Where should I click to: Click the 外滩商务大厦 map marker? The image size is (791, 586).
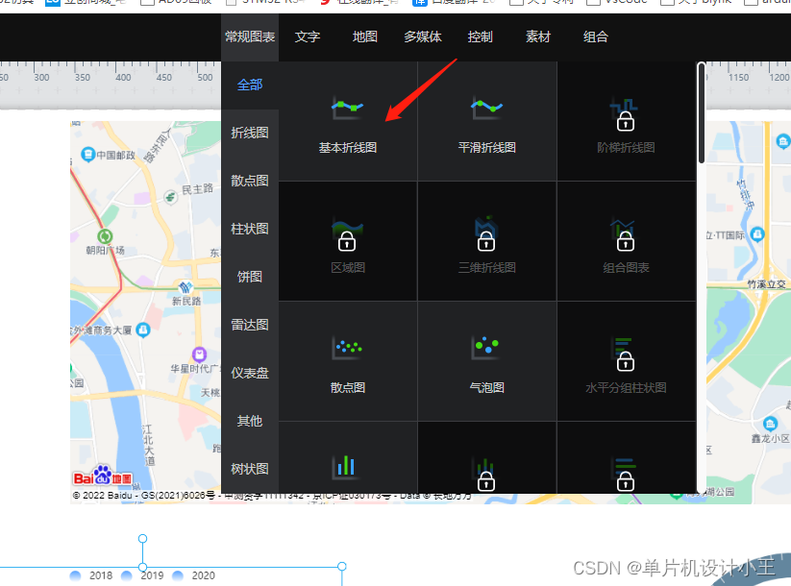click(143, 330)
